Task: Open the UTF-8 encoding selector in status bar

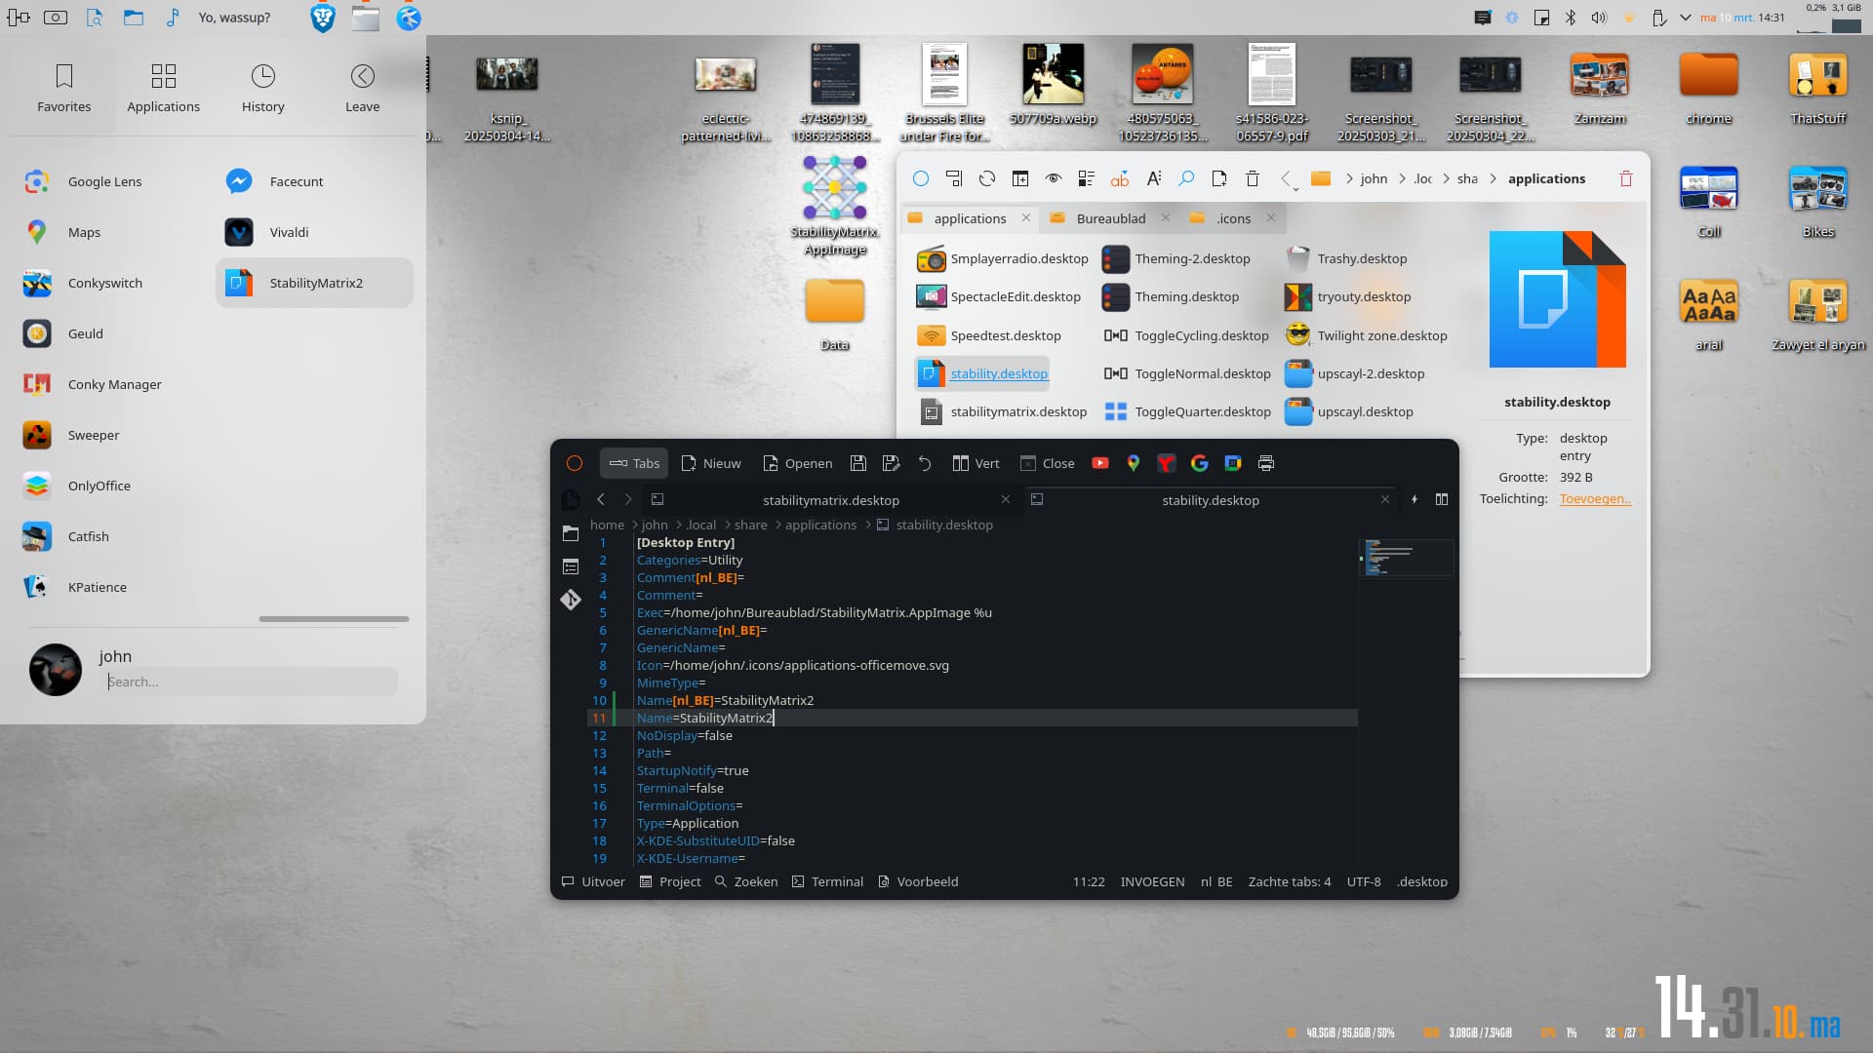Action: coord(1363,881)
